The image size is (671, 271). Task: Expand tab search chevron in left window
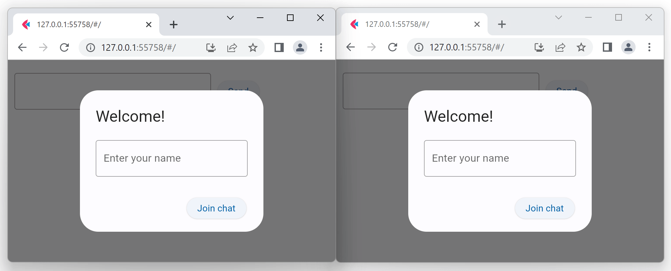[x=230, y=18]
